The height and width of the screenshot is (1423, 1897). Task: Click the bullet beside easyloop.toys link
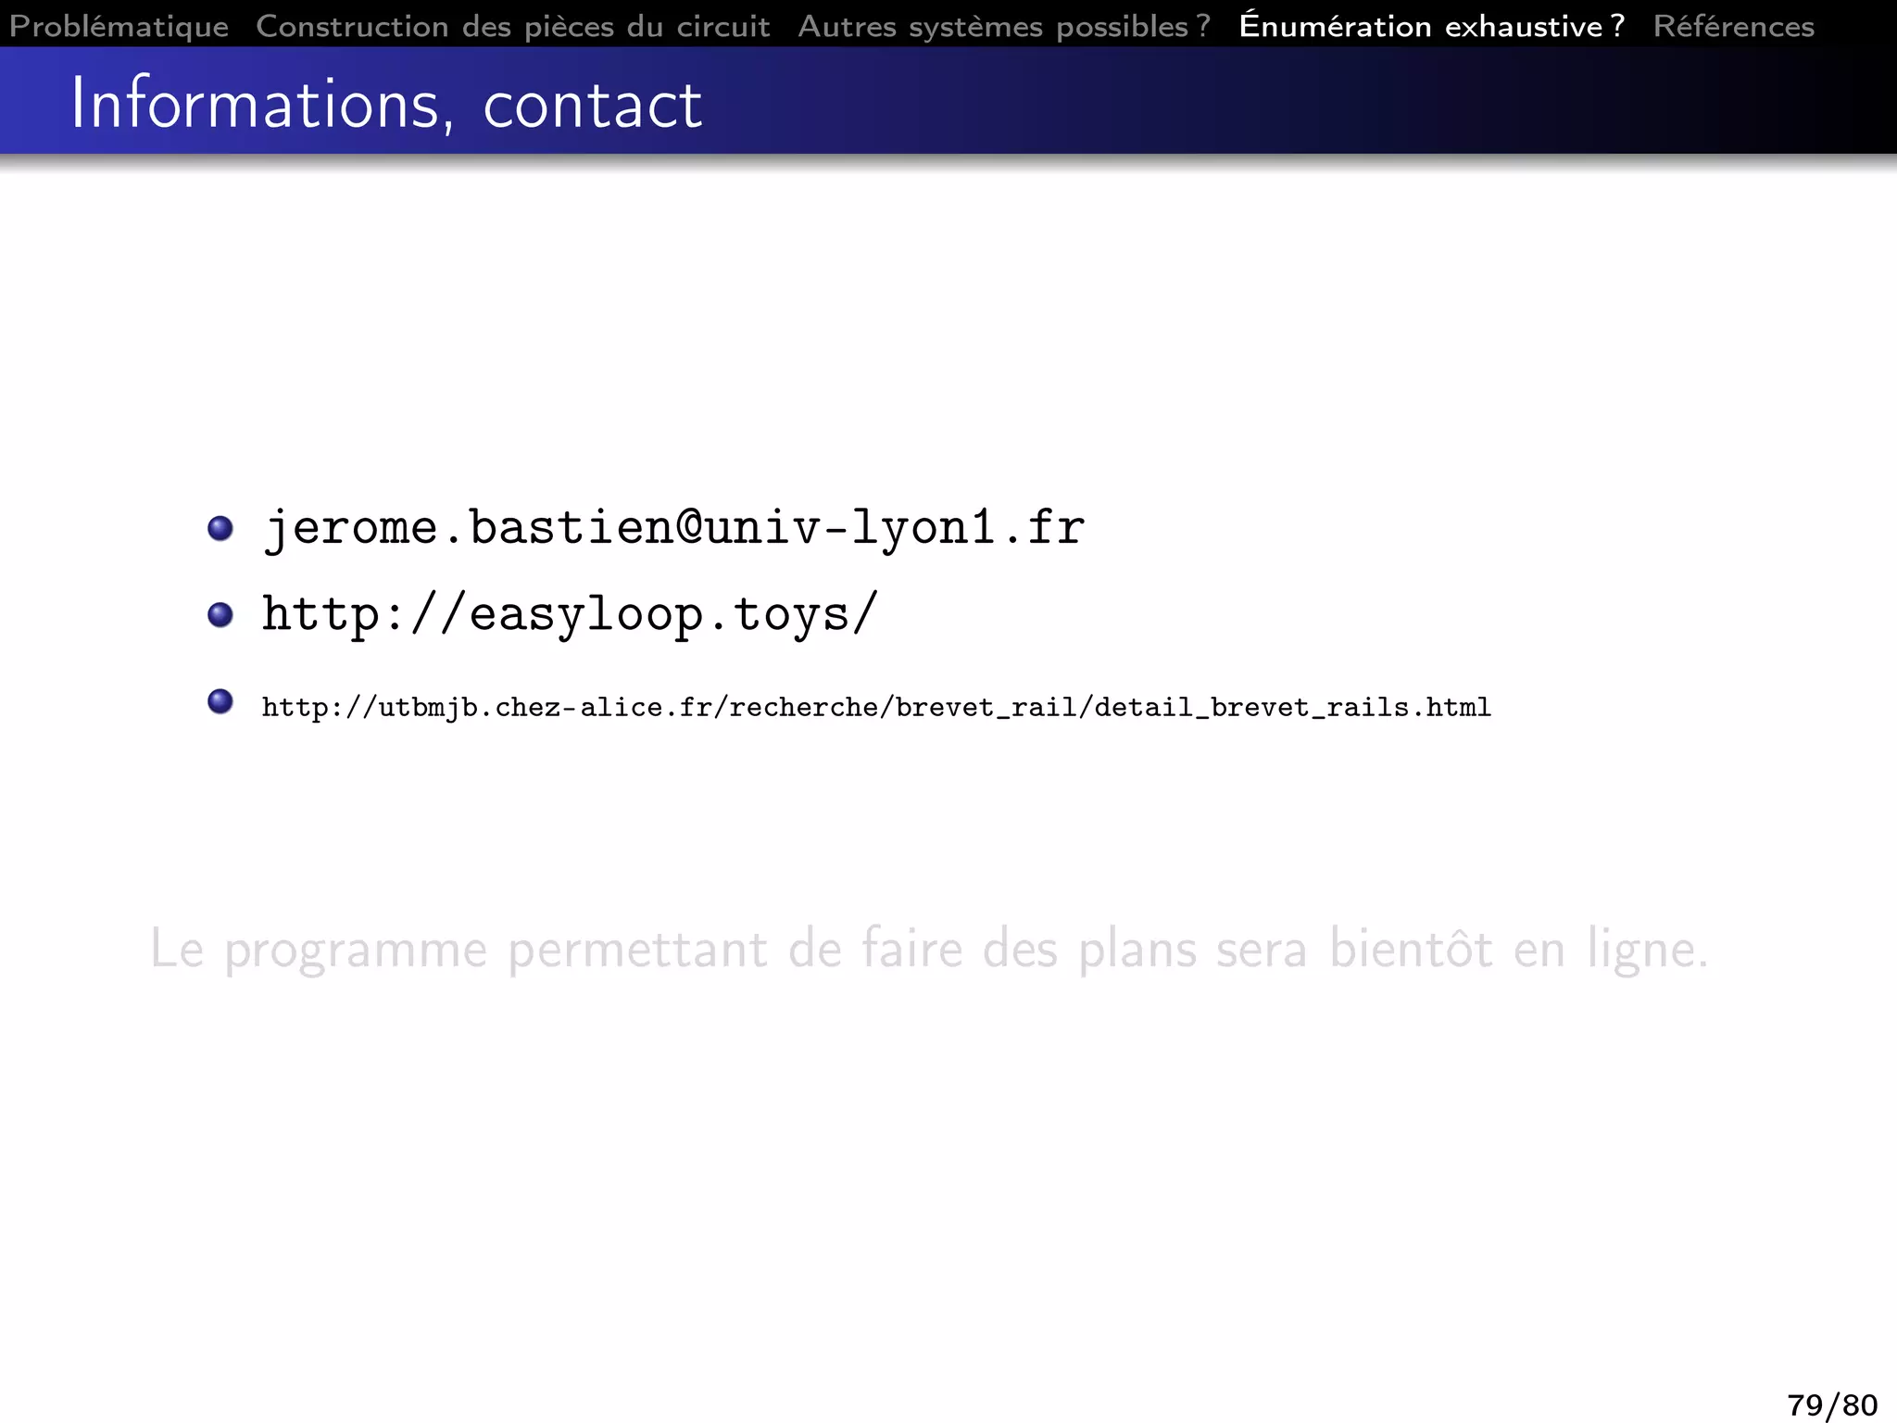click(220, 614)
